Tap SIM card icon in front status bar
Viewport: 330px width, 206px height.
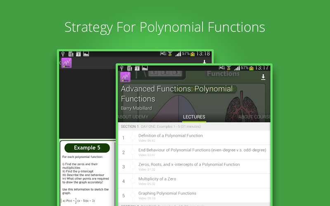pos(130,68)
